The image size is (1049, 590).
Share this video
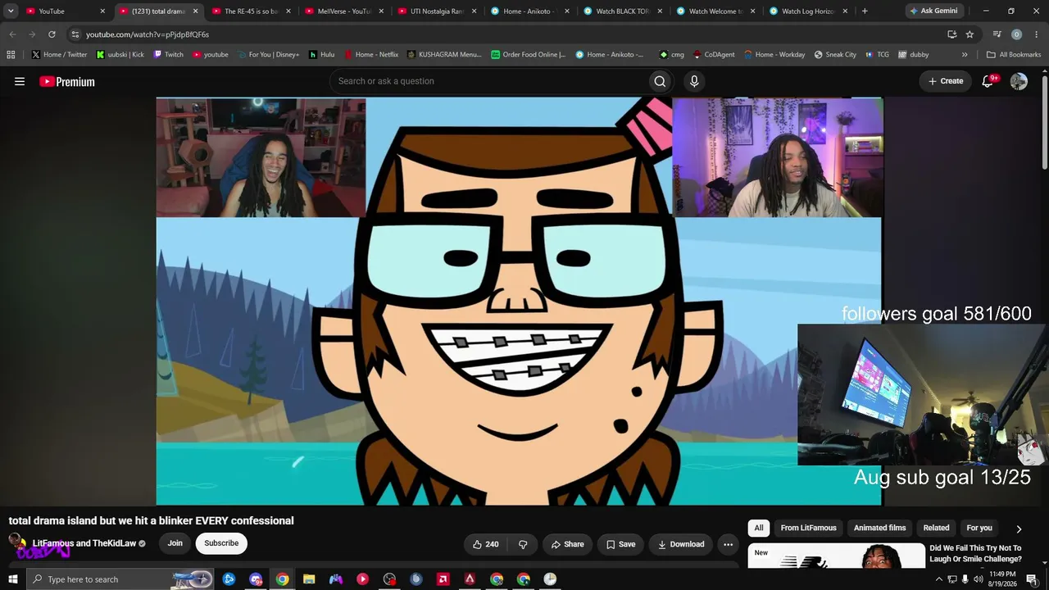click(567, 544)
